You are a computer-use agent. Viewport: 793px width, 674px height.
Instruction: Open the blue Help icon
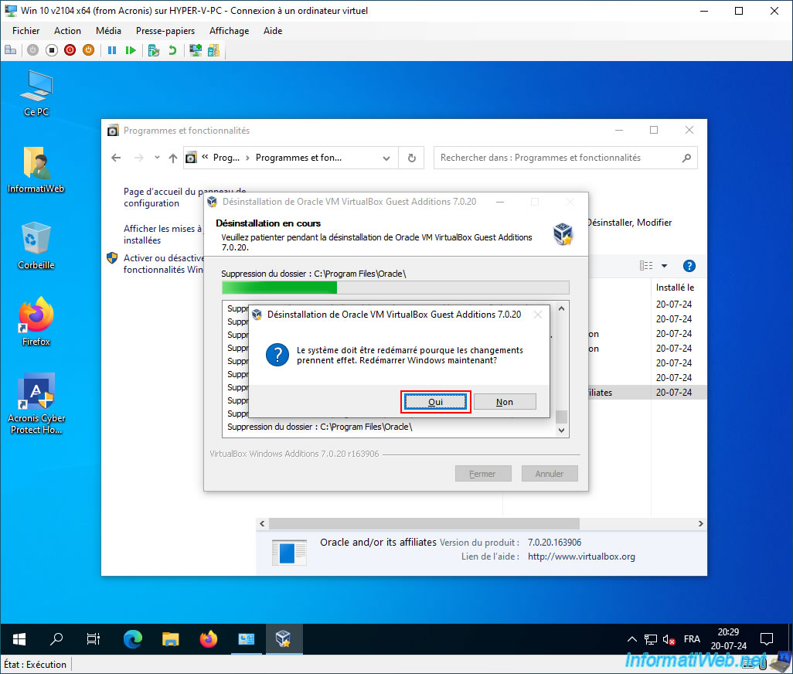pyautogui.click(x=689, y=266)
